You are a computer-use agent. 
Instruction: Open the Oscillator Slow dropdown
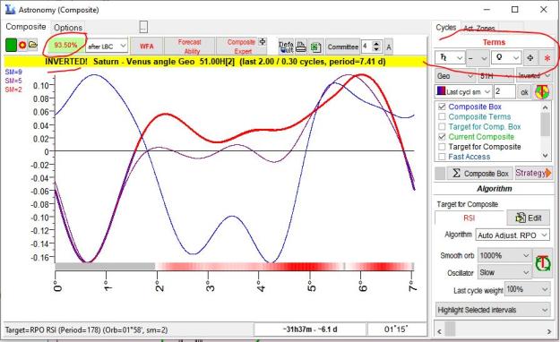pyautogui.click(x=504, y=272)
